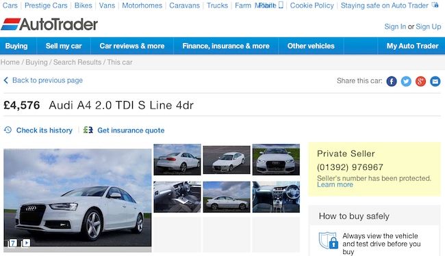Open the Sell my car menu
Screen dimensions: 445x256
pyautogui.click(x=64, y=46)
